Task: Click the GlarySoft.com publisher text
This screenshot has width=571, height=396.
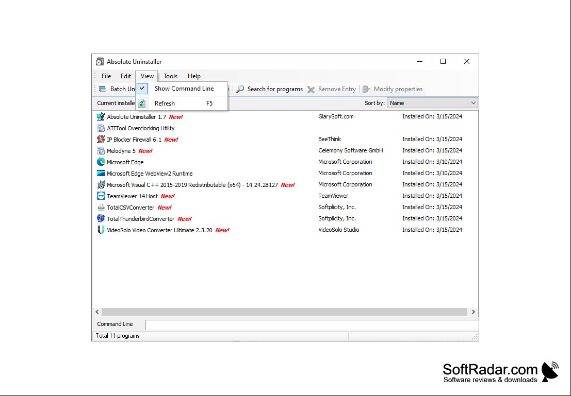Action: pos(336,116)
